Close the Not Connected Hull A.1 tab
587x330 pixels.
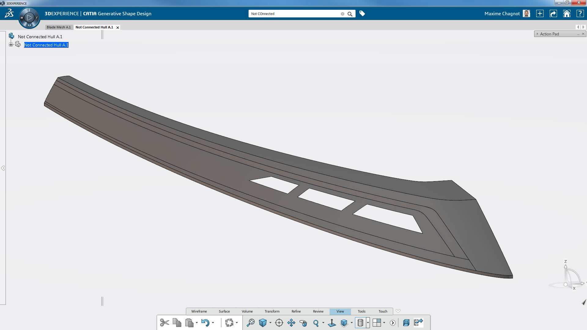[118, 28]
